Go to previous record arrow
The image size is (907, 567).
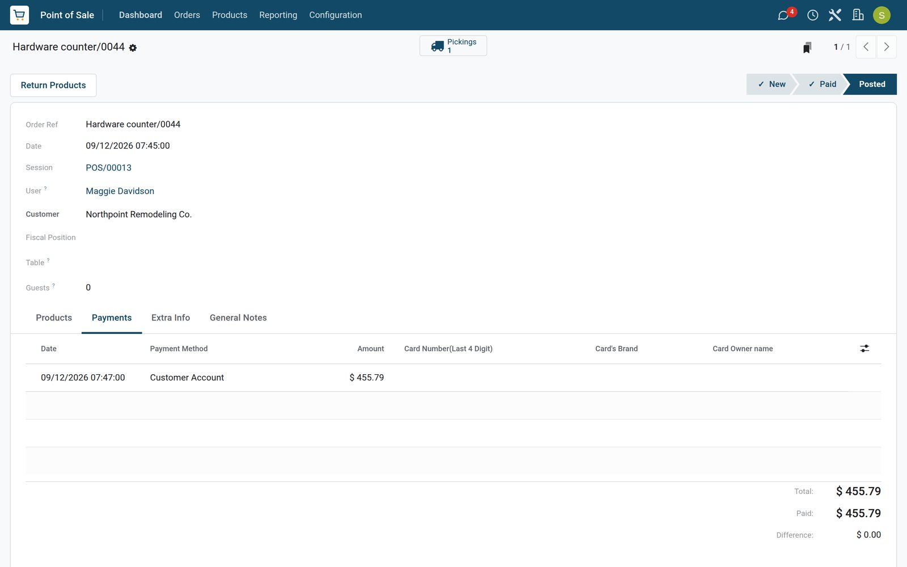point(866,47)
